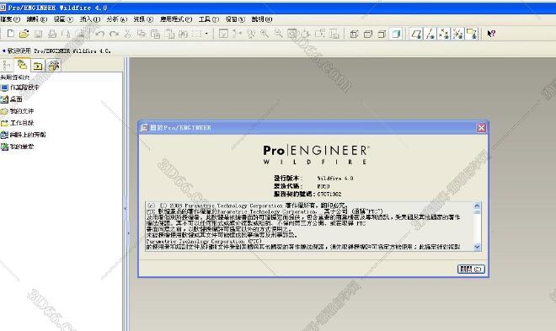The height and width of the screenshot is (331, 556).
Task: Switch to the Favorites navigator tab
Action: pos(38,66)
